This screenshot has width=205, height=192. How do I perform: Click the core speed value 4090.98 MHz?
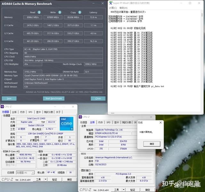click(x=26, y=155)
